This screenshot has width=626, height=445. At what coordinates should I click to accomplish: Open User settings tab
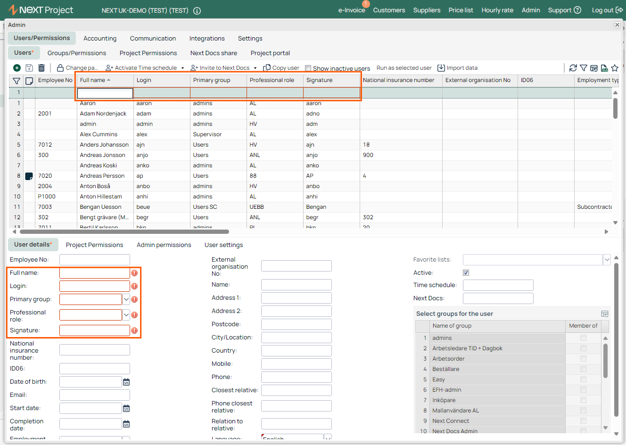point(224,245)
